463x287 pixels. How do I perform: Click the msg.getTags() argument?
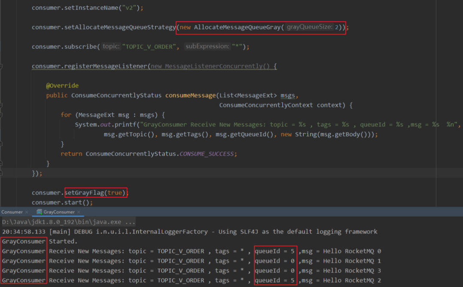coord(185,134)
